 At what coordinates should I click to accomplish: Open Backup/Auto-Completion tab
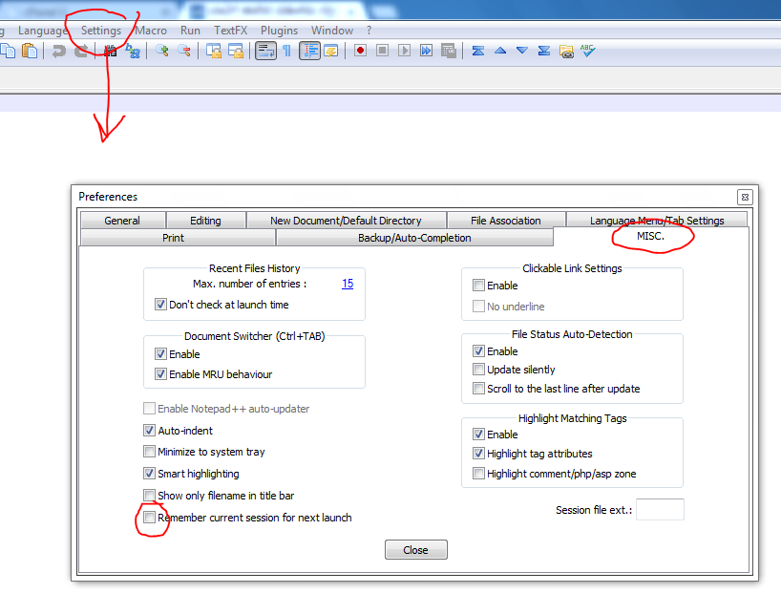(x=414, y=238)
